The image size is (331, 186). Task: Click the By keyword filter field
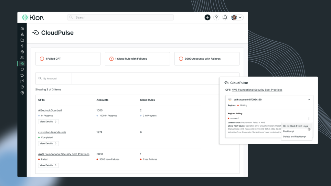(53, 78)
